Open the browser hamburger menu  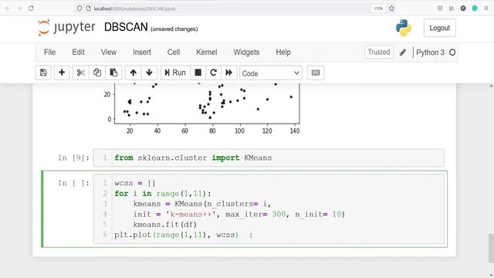tap(486, 8)
